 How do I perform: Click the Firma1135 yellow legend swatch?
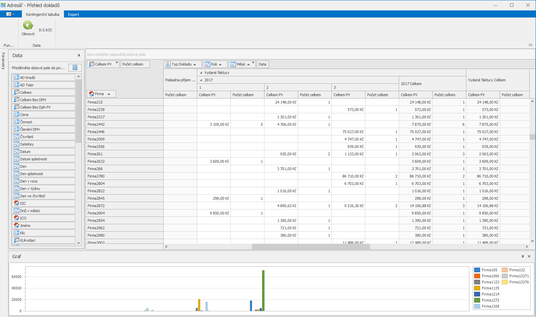click(x=477, y=288)
